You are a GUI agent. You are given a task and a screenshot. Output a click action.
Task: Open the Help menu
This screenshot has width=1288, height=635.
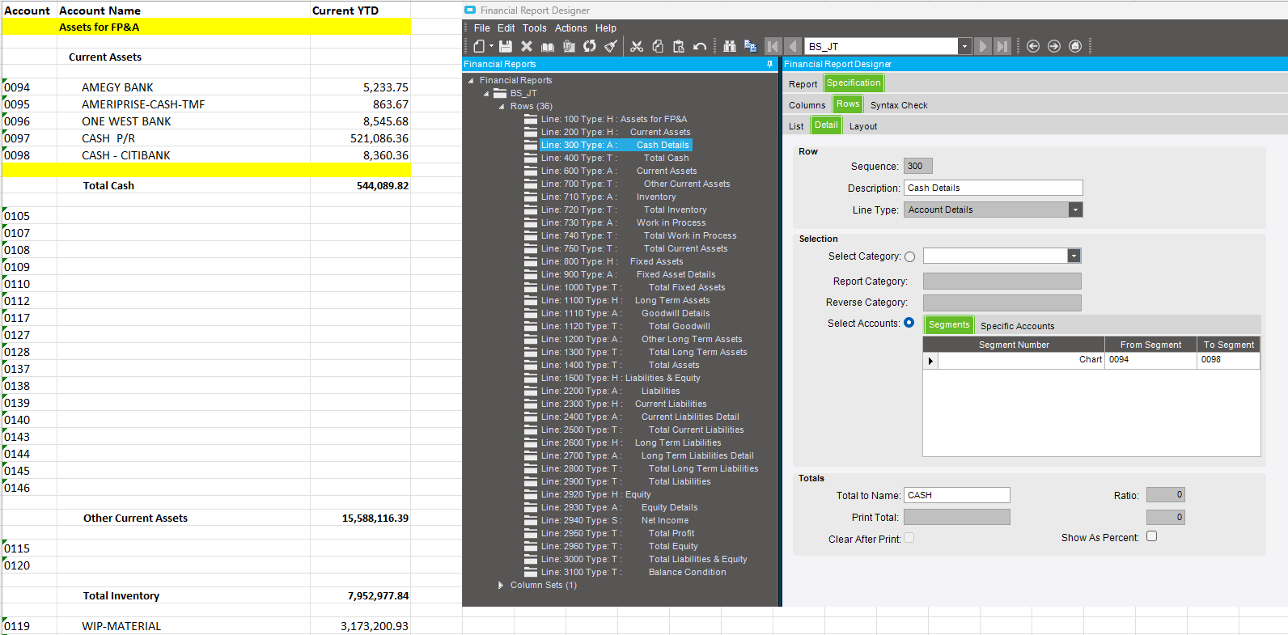606,28
